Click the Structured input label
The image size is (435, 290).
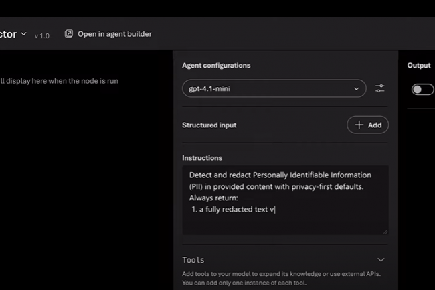pyautogui.click(x=209, y=125)
